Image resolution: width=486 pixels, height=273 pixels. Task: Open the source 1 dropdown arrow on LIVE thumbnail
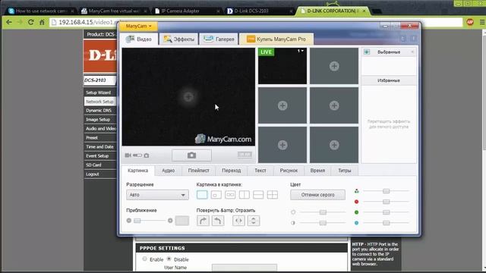(x=302, y=51)
